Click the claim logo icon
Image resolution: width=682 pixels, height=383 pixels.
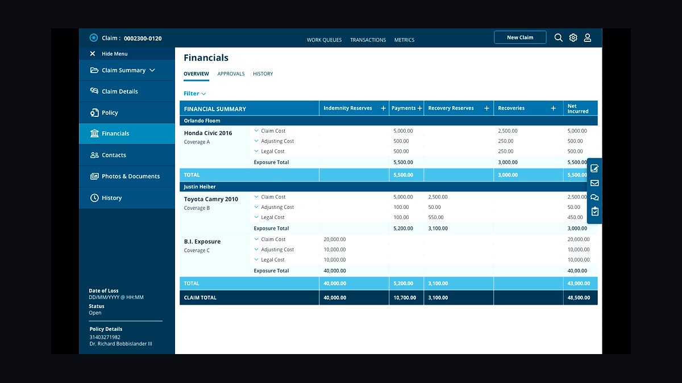[x=94, y=38]
